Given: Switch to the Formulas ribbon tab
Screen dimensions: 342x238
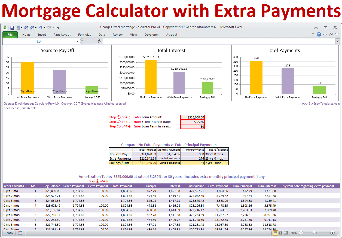Looking at the screenshot, I should 84,35.
